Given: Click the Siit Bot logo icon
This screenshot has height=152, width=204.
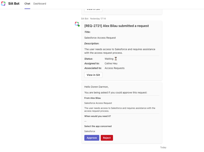Looking at the screenshot, I should [x=3, y=4].
